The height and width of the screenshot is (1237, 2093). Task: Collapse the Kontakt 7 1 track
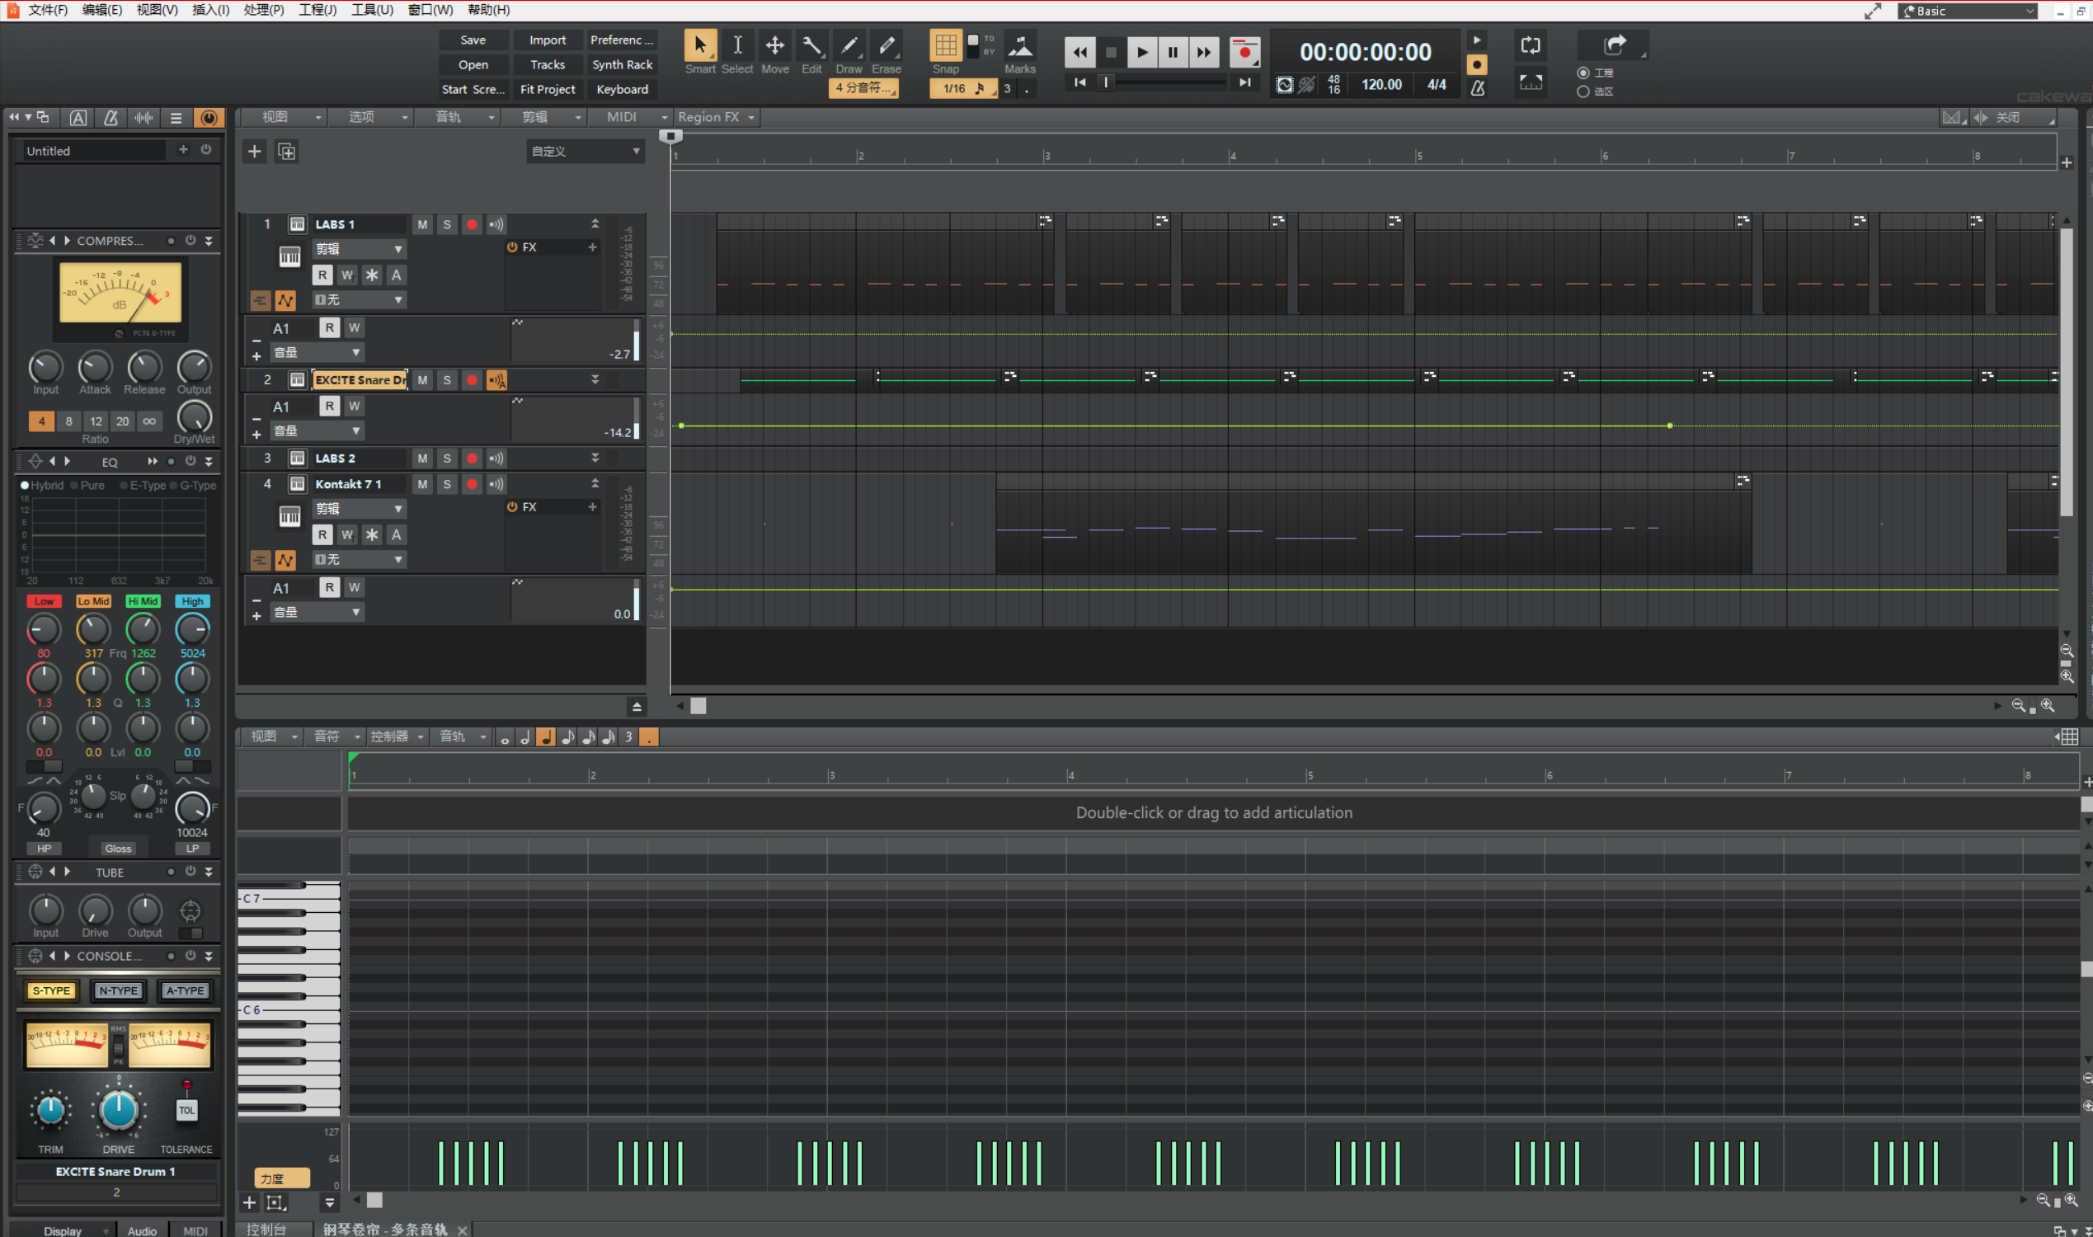point(595,483)
